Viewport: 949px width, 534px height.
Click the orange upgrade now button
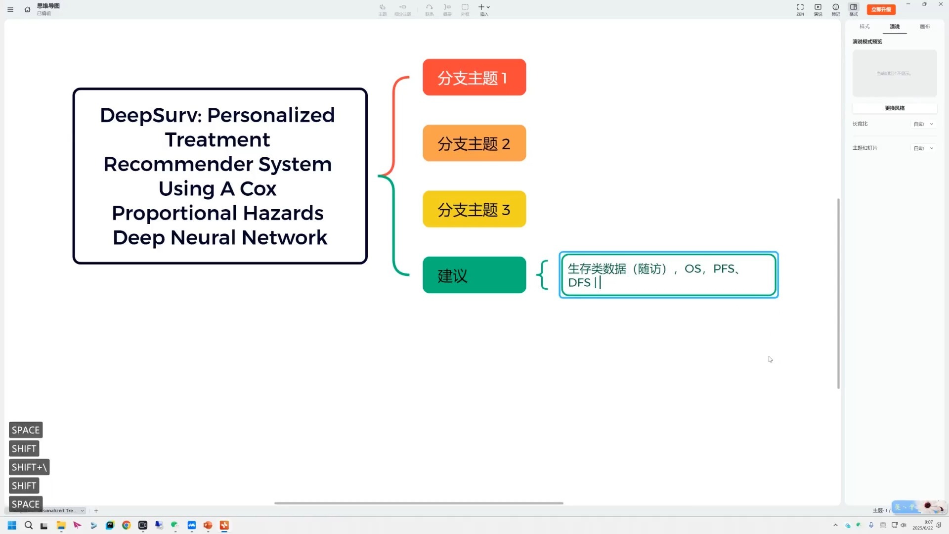881,9
